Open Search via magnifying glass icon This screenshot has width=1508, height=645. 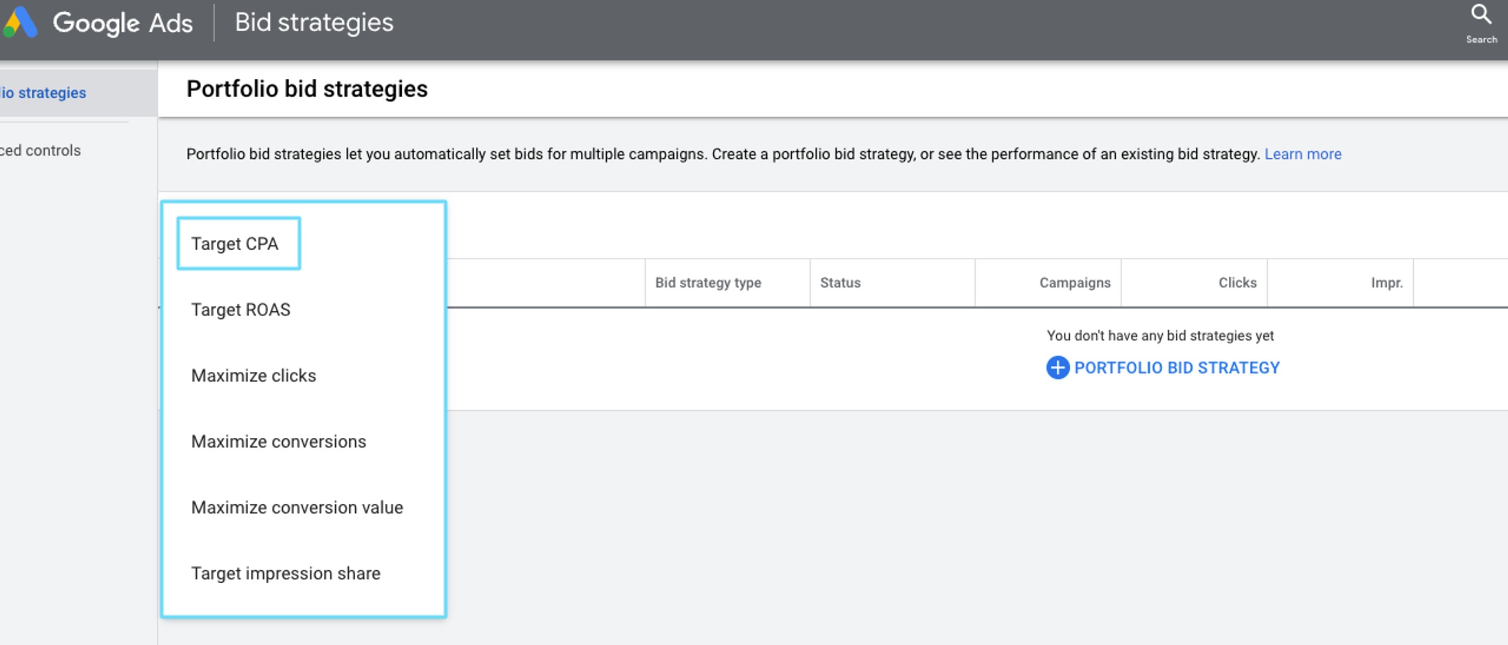point(1480,14)
